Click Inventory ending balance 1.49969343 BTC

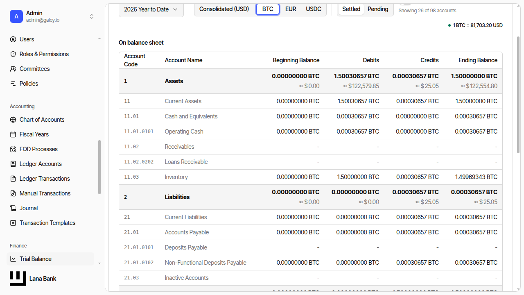coord(476,177)
